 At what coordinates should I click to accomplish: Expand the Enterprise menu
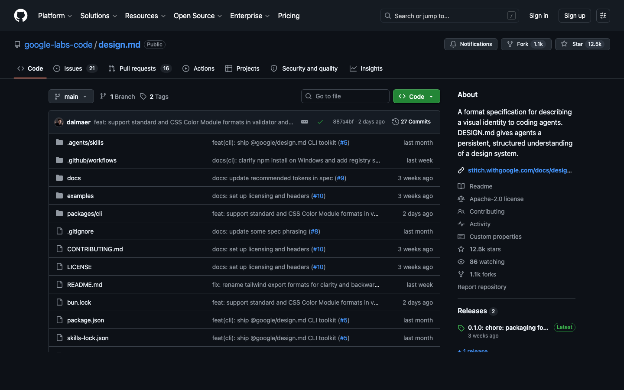coord(250,16)
